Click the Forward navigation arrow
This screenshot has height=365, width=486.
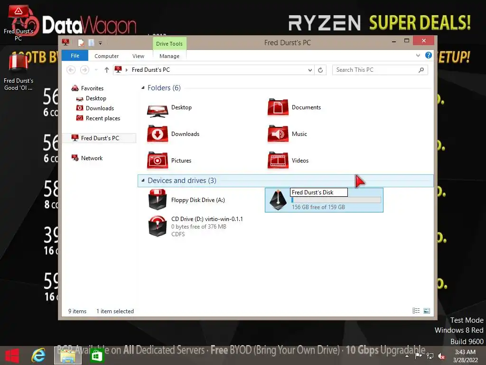[84, 70]
